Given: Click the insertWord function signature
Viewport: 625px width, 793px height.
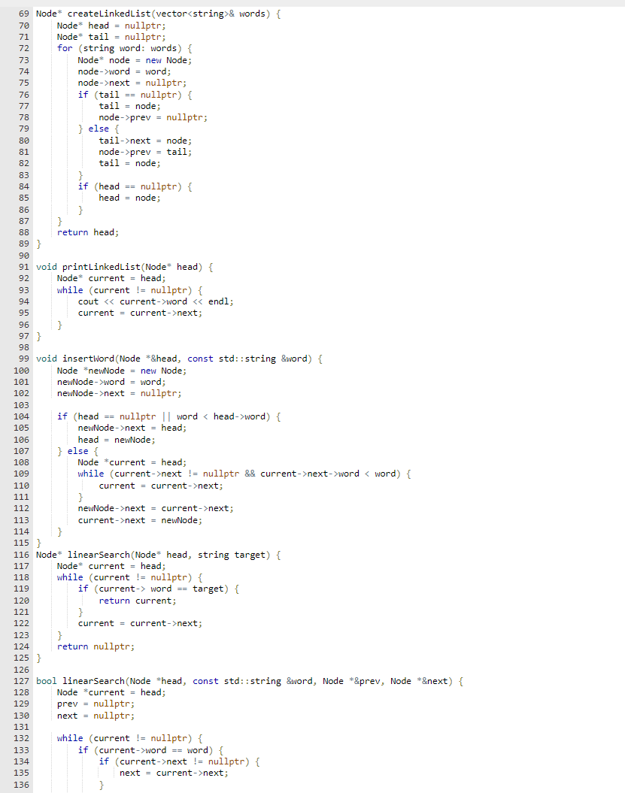Looking at the screenshot, I should coord(90,359).
